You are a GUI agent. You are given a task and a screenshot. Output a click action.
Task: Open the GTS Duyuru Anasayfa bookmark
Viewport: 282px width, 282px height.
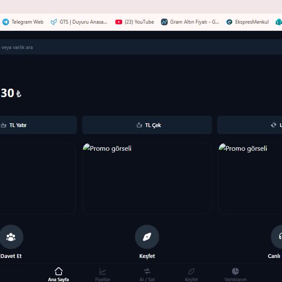tap(79, 22)
